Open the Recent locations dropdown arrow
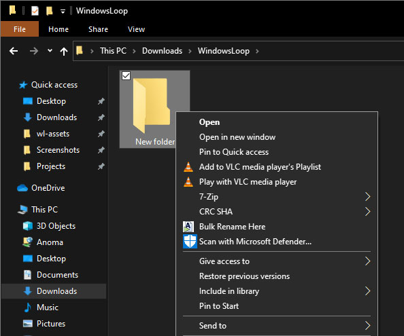The height and width of the screenshot is (336, 404). click(x=50, y=51)
